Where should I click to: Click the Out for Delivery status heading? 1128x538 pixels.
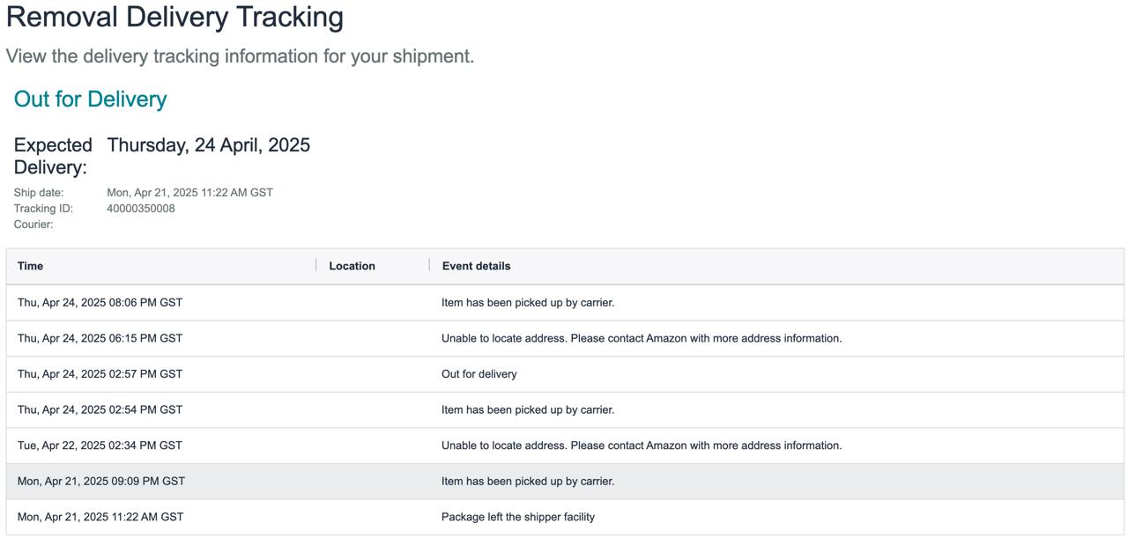(x=90, y=99)
